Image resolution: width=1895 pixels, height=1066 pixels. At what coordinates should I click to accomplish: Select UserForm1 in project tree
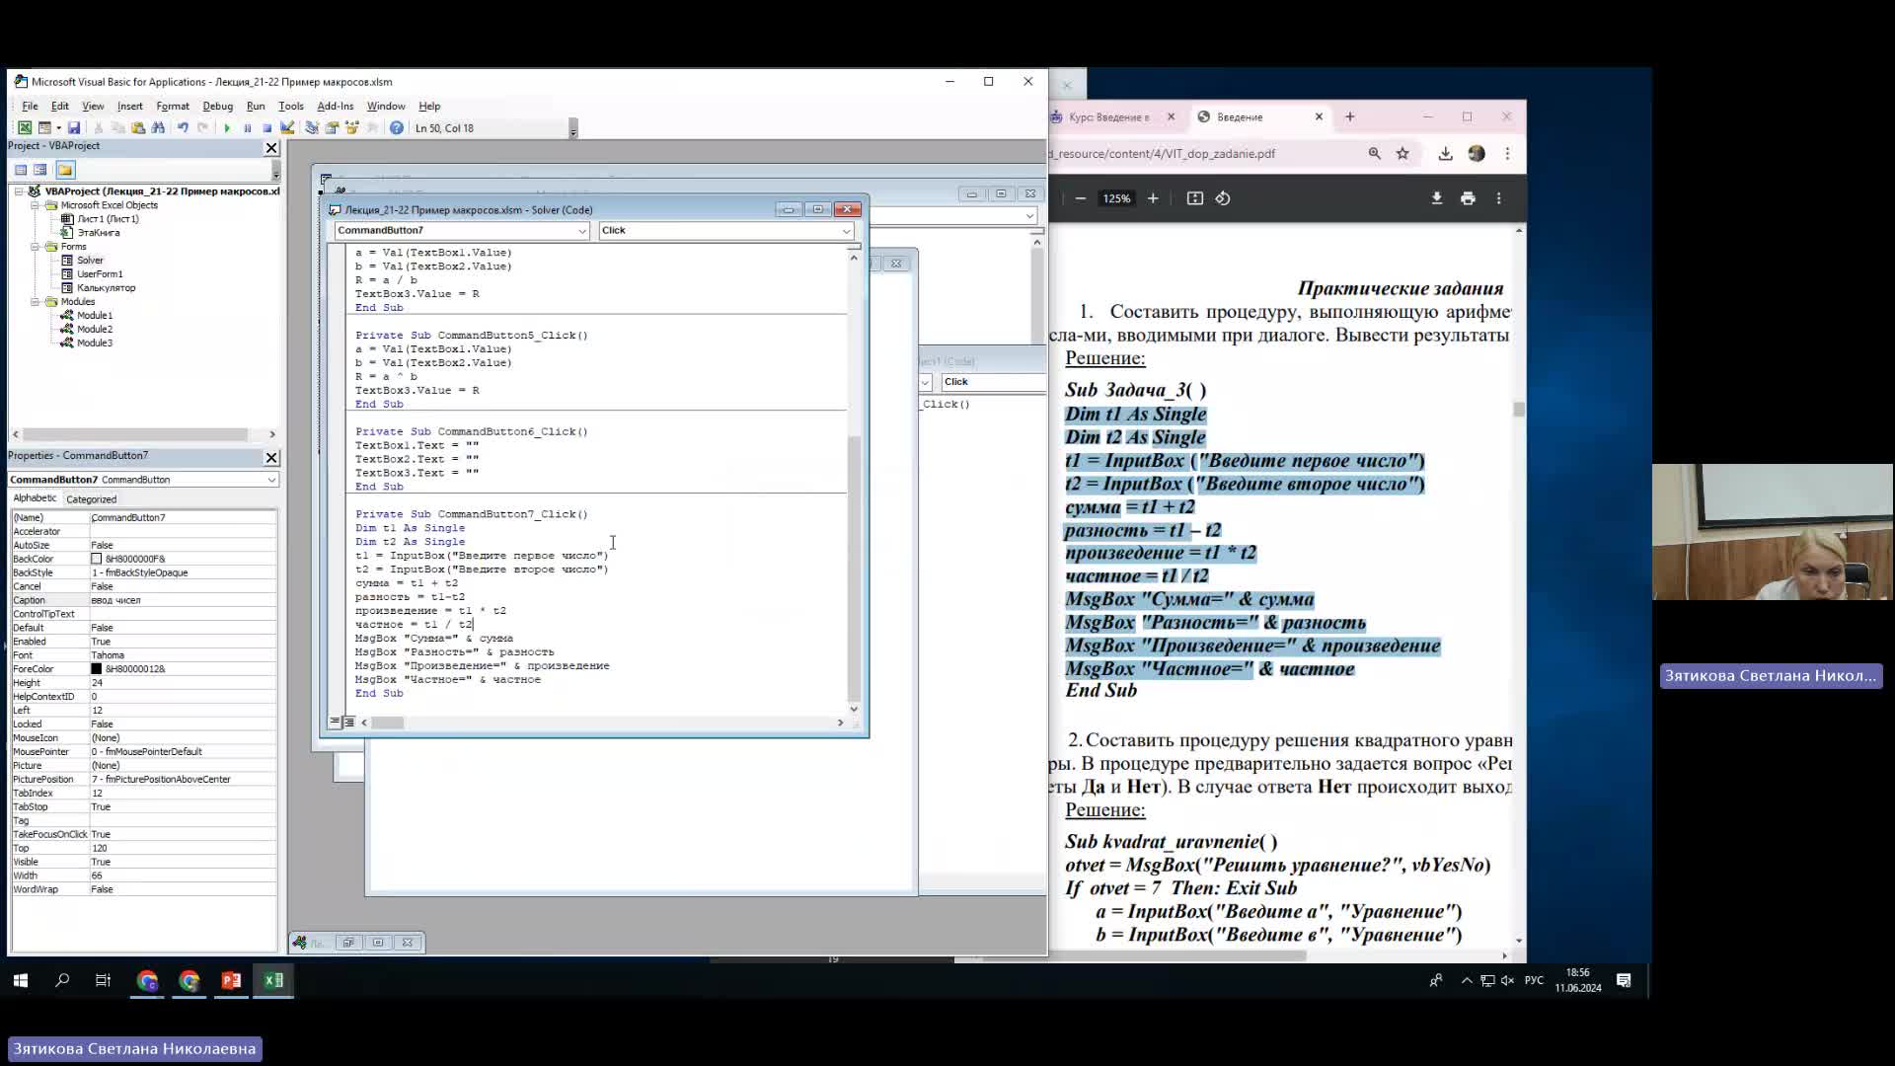[100, 274]
